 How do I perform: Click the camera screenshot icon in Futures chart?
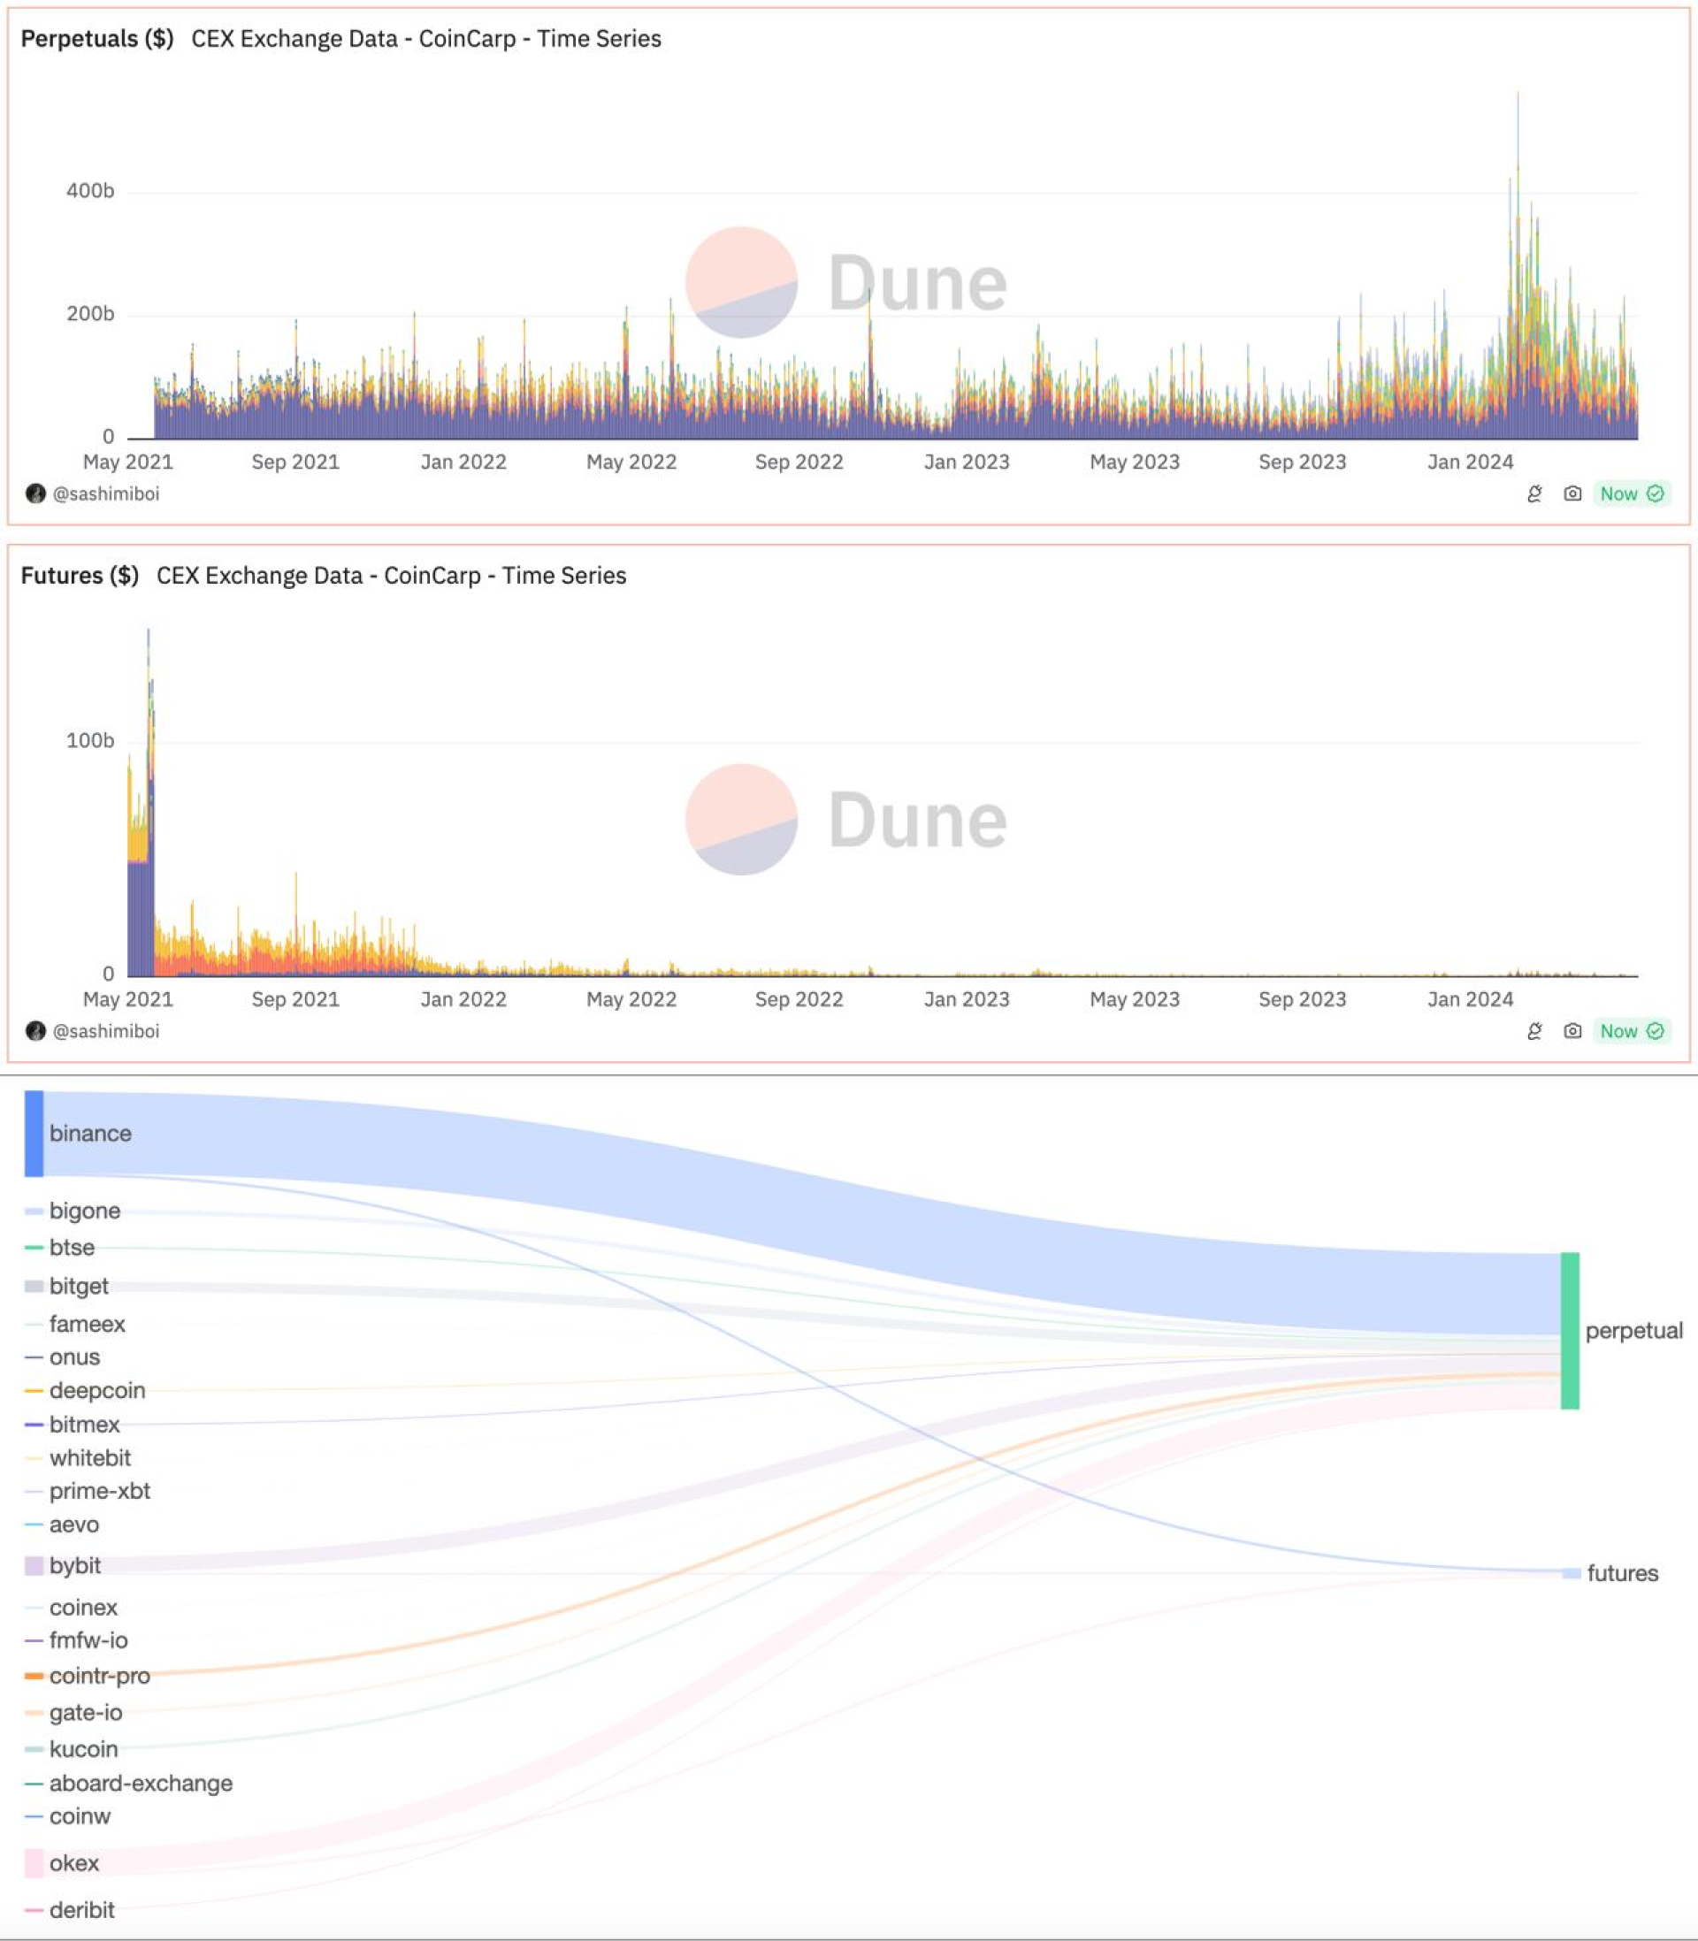[x=1572, y=1031]
